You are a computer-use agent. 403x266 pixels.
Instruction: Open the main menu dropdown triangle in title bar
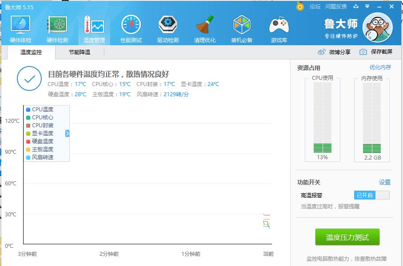coord(367,6)
